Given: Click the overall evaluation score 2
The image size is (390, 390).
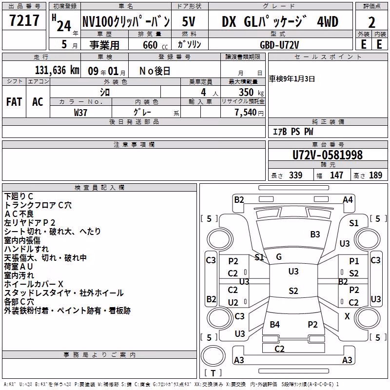Looking at the screenshot, I should [371, 22].
